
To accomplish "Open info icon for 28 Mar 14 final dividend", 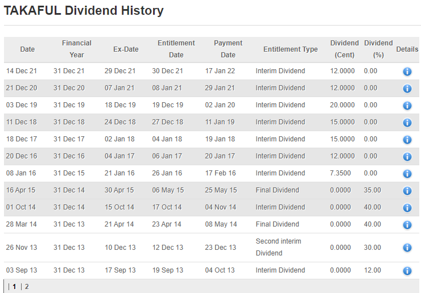I will (407, 225).
